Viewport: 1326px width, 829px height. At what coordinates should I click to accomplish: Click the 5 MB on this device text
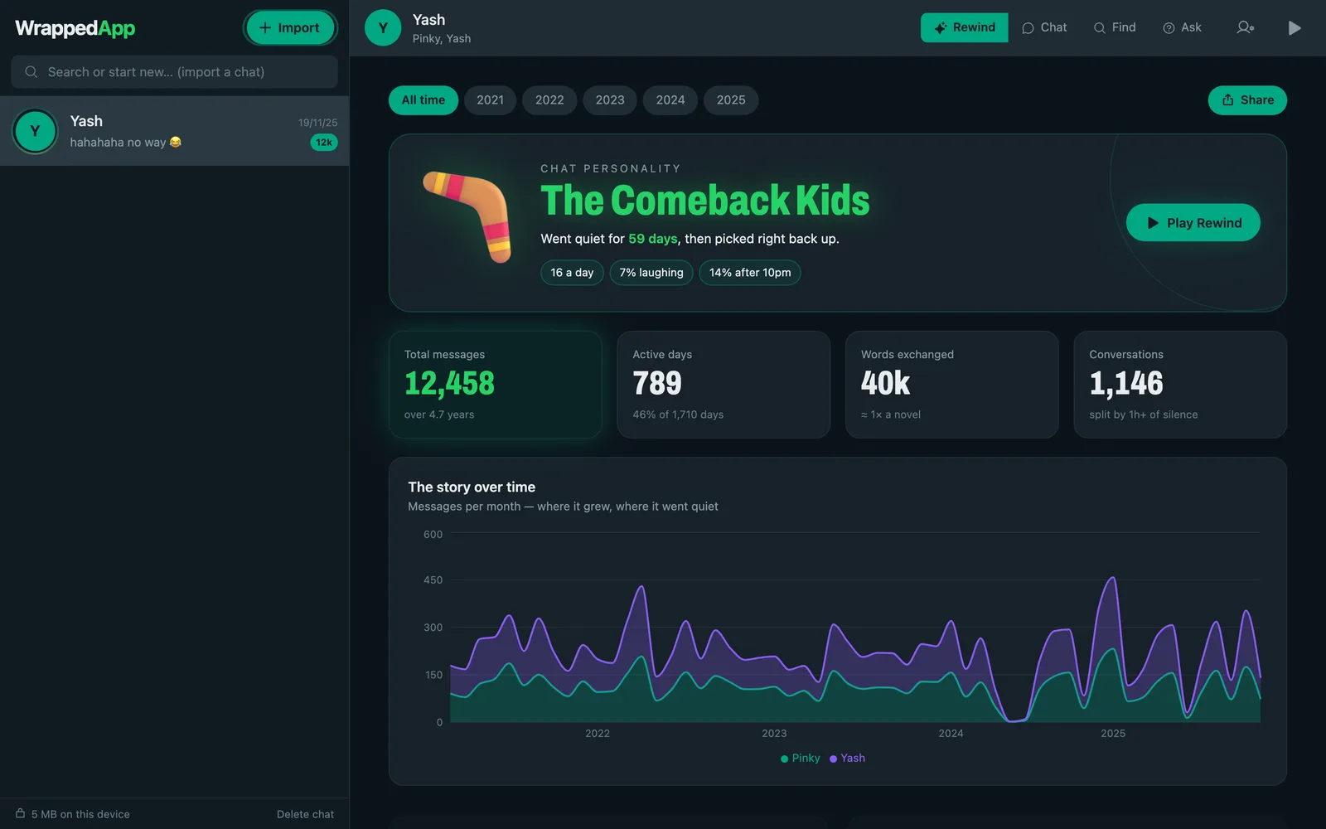(80, 814)
